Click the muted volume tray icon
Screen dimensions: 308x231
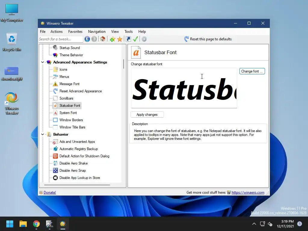(x=270, y=224)
